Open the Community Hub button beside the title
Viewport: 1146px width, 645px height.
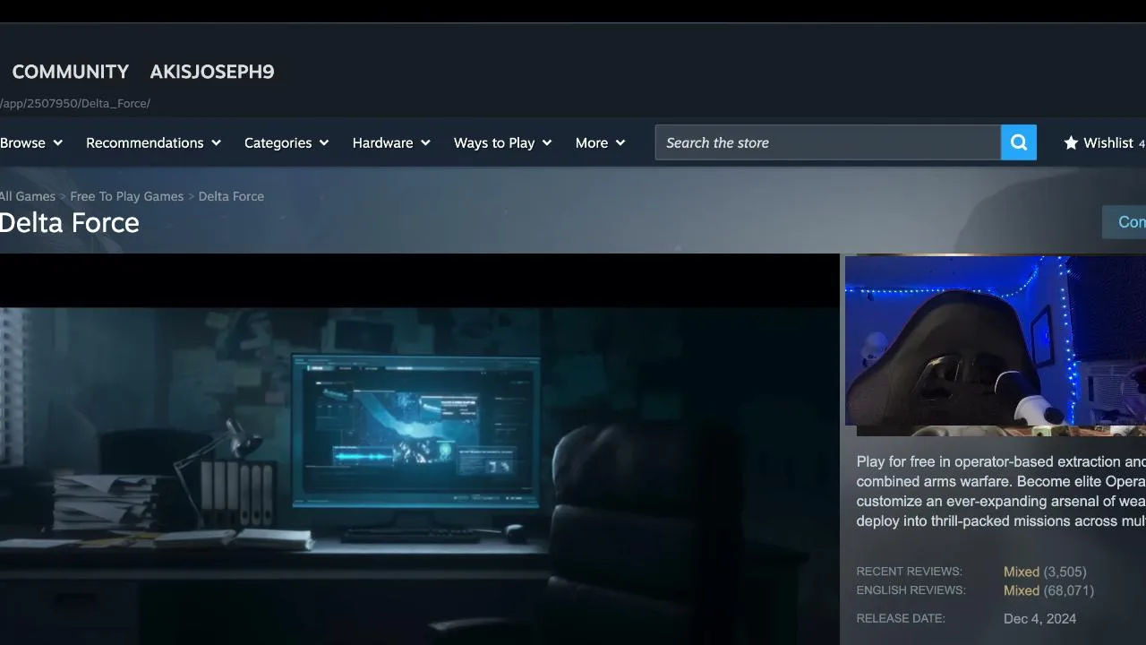[1125, 222]
